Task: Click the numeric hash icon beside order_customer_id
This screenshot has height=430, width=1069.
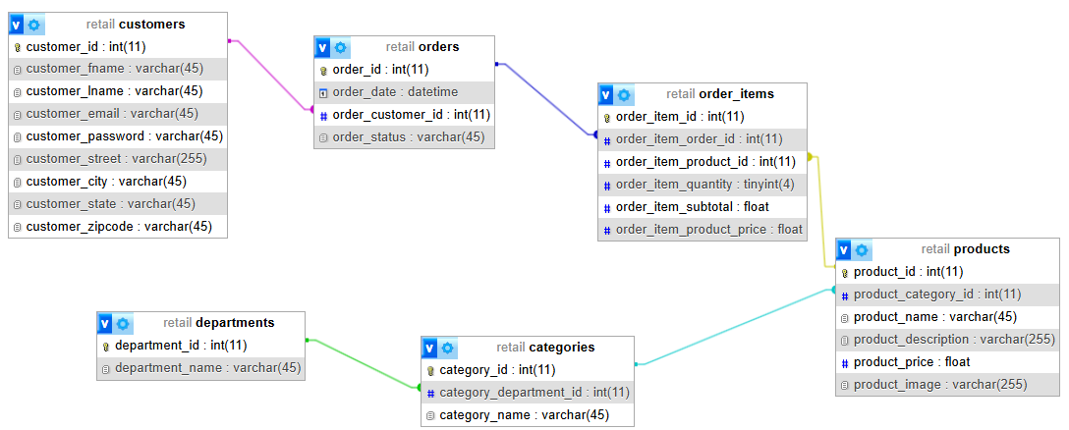Action: (324, 115)
